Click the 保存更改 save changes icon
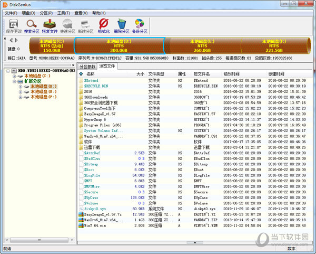Screen dimensions: 316x254 14,26
